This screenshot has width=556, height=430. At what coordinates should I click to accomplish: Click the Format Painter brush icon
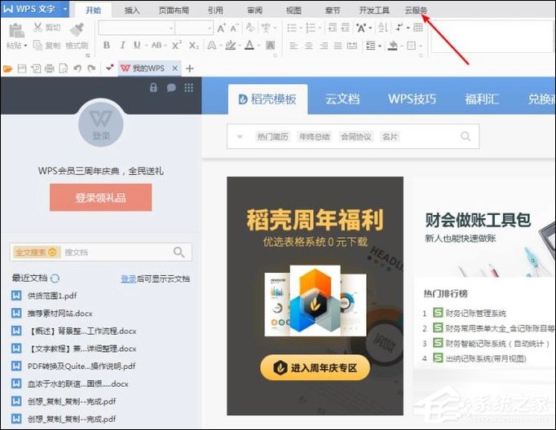pos(76,31)
